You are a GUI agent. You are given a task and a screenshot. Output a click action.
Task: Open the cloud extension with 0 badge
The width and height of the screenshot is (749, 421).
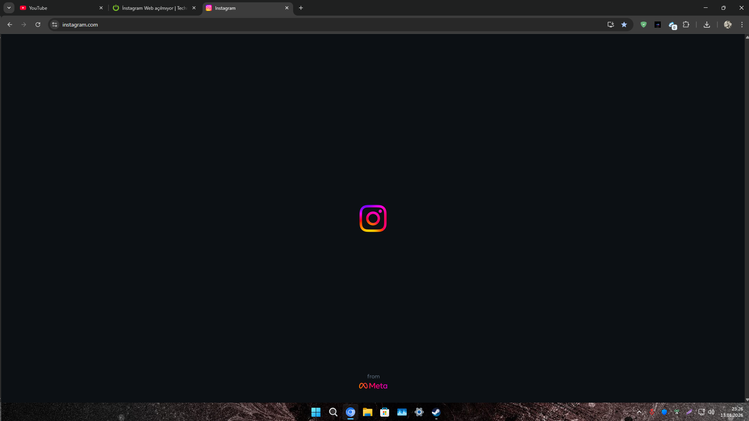coord(672,25)
